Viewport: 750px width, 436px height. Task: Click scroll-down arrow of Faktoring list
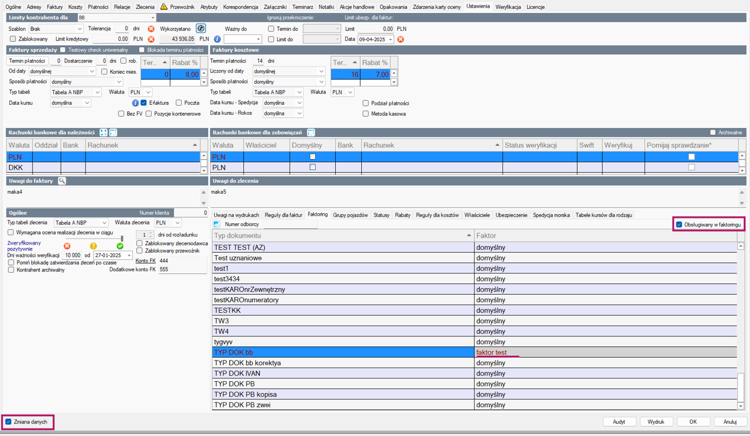pos(741,406)
